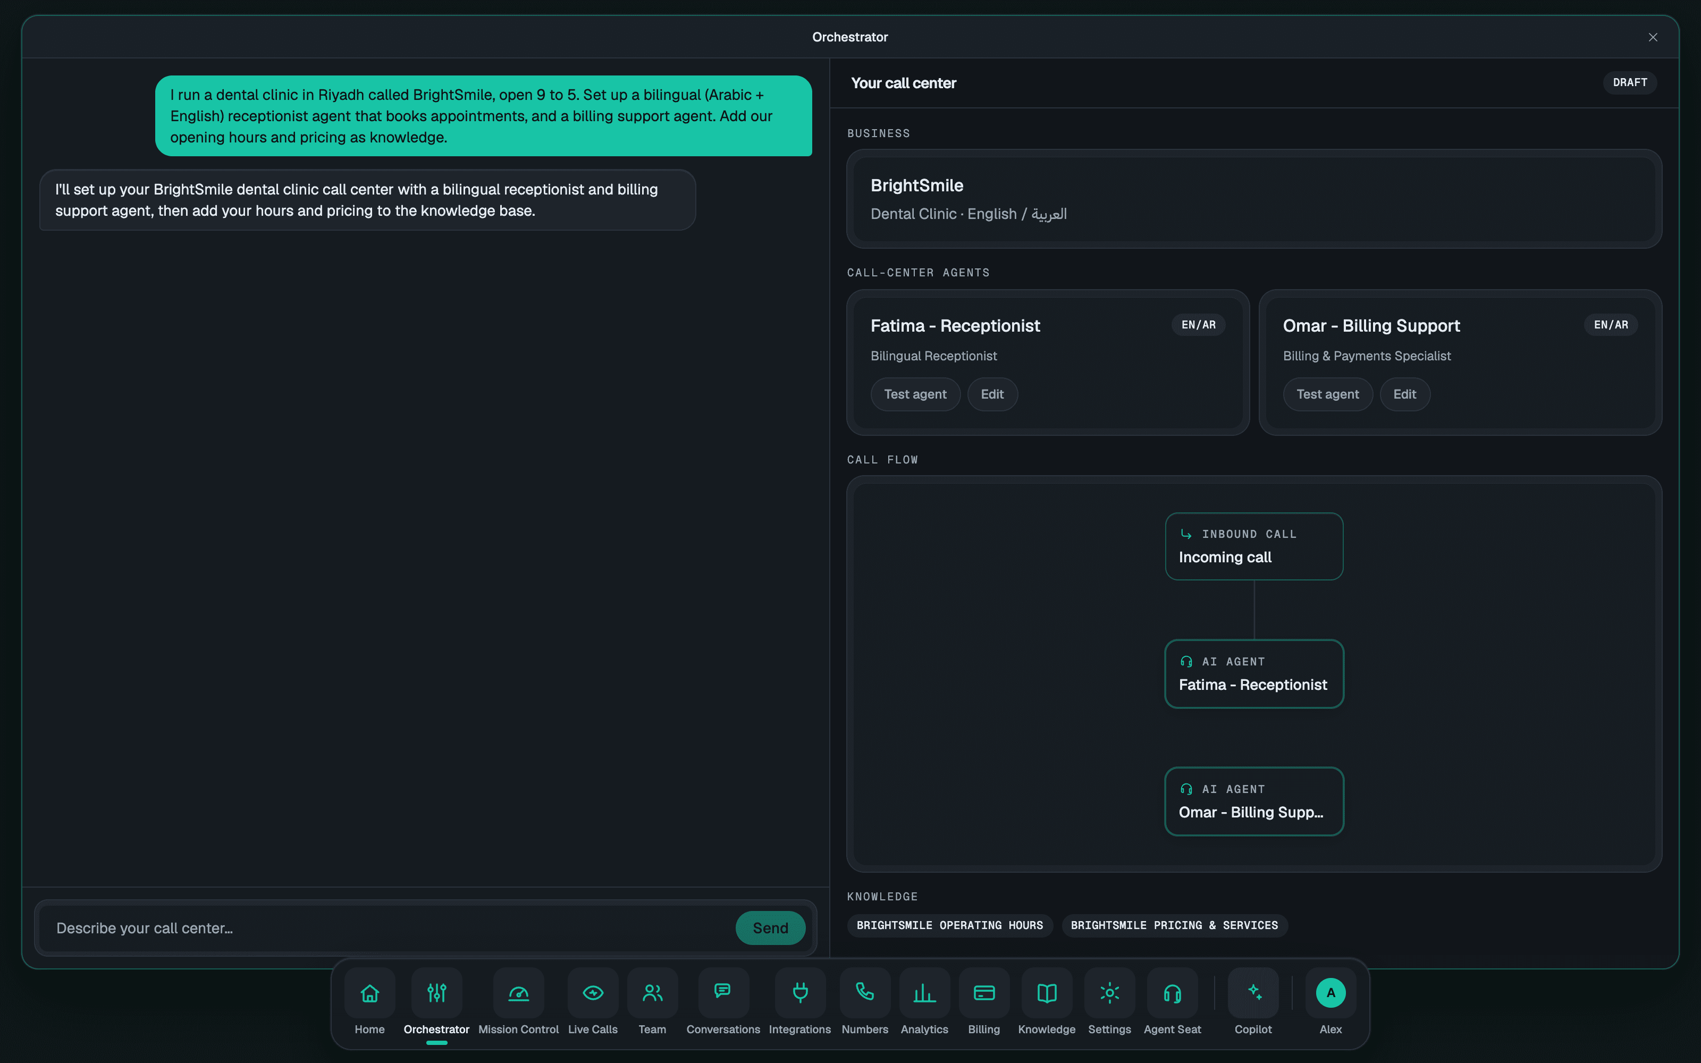Image resolution: width=1701 pixels, height=1063 pixels.
Task: Select the Orchestrator sliders icon
Action: coord(436,993)
